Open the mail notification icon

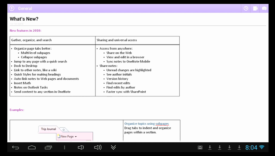200,147
